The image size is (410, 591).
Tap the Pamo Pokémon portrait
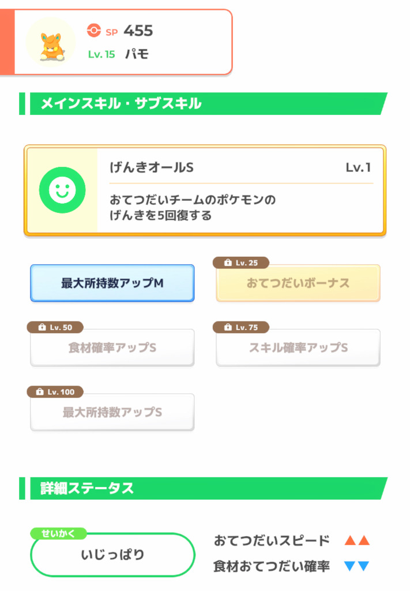(x=51, y=42)
